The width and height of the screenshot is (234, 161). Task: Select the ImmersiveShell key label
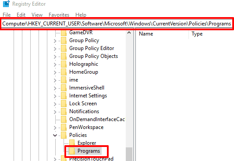tap(87, 88)
